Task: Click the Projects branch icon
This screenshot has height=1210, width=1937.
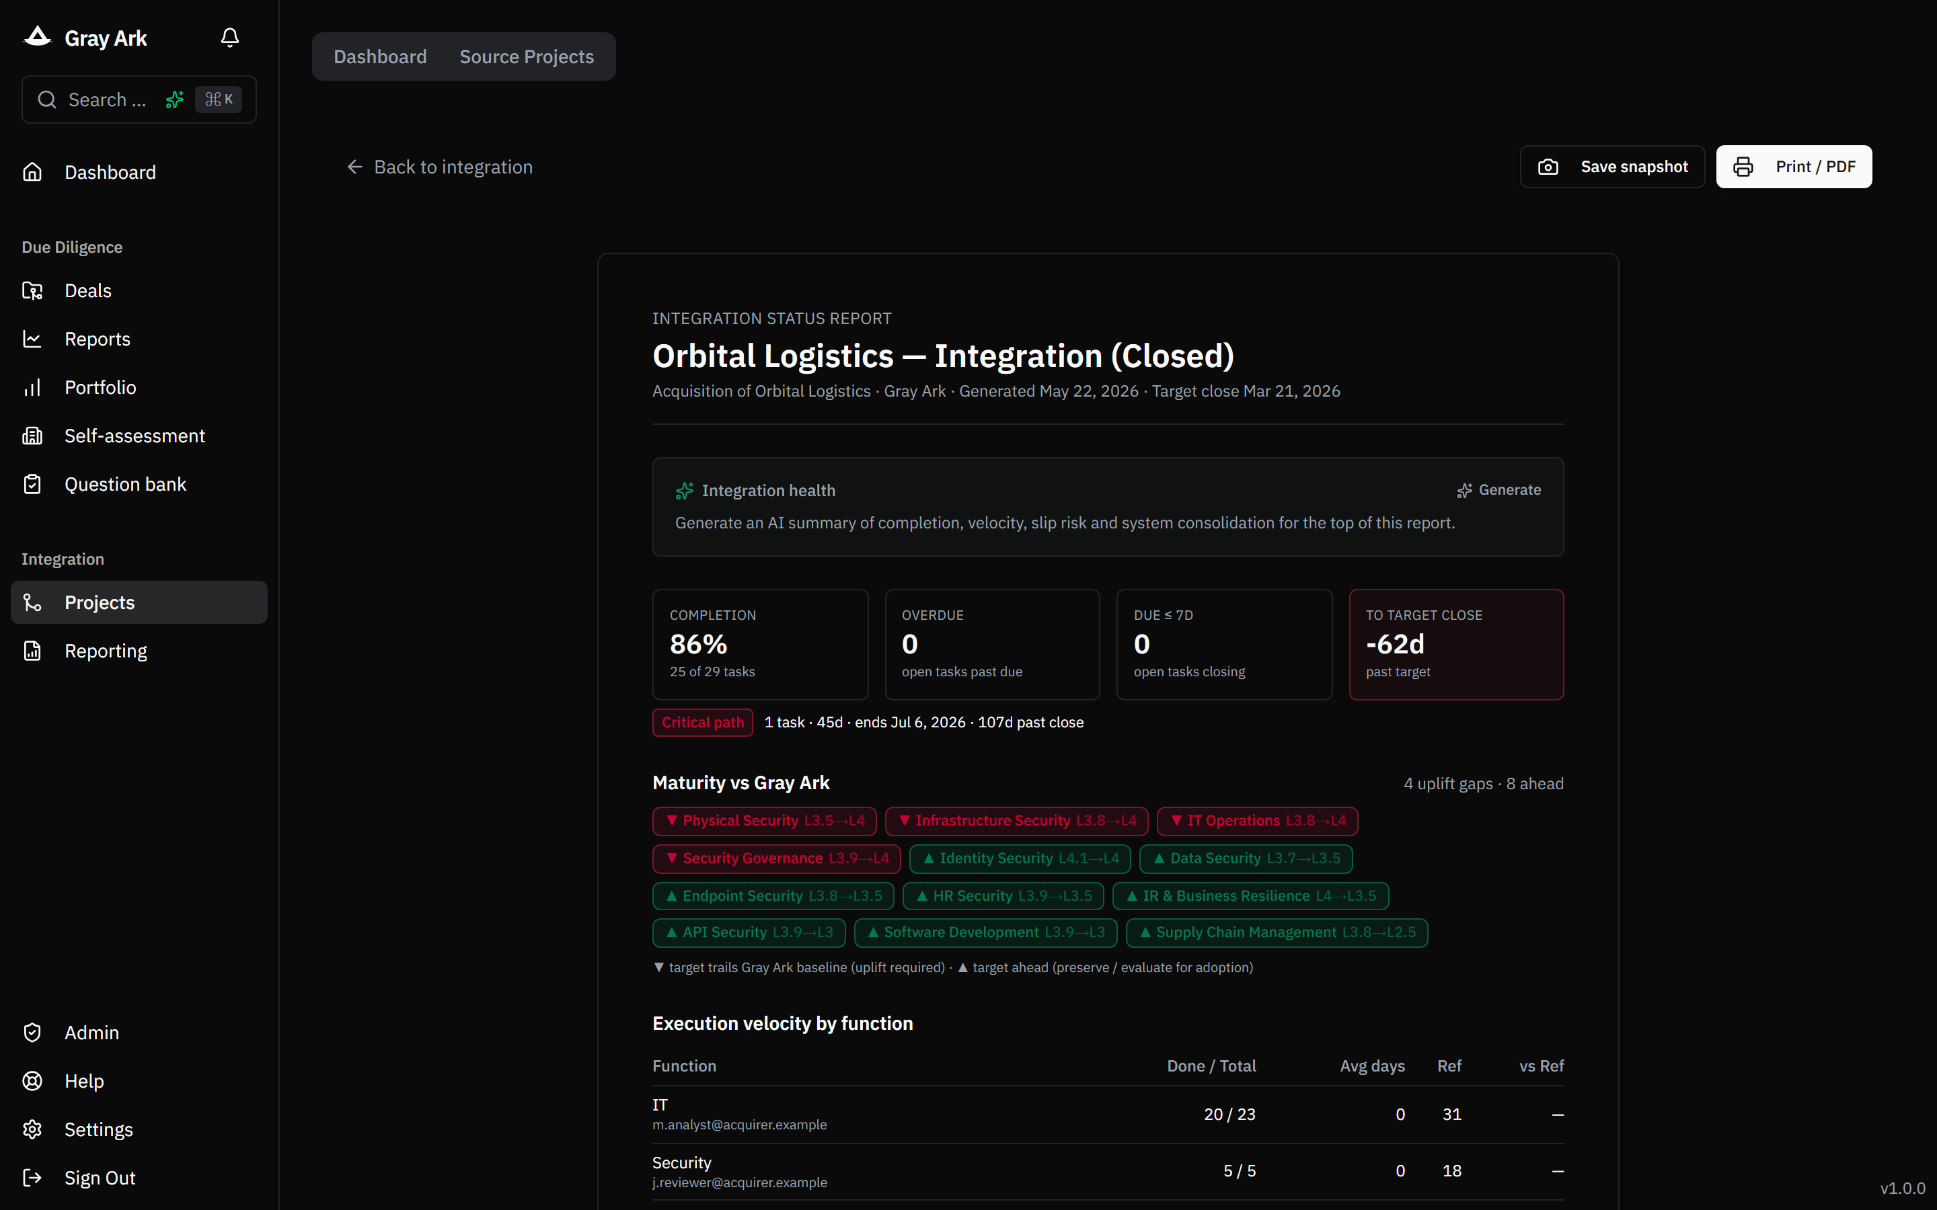Action: click(x=32, y=602)
